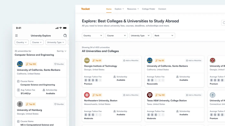Add Texas A&M University to Watchlist
The width and height of the screenshot is (225, 126).
point(193,95)
